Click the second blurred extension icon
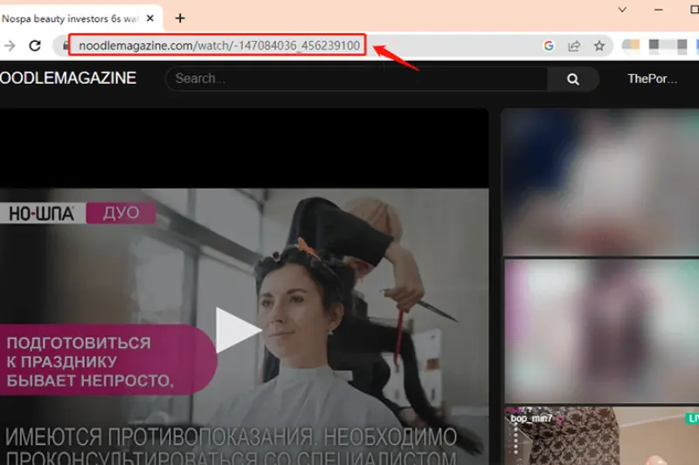Viewport: 699px width, 465px height. pyautogui.click(x=654, y=46)
